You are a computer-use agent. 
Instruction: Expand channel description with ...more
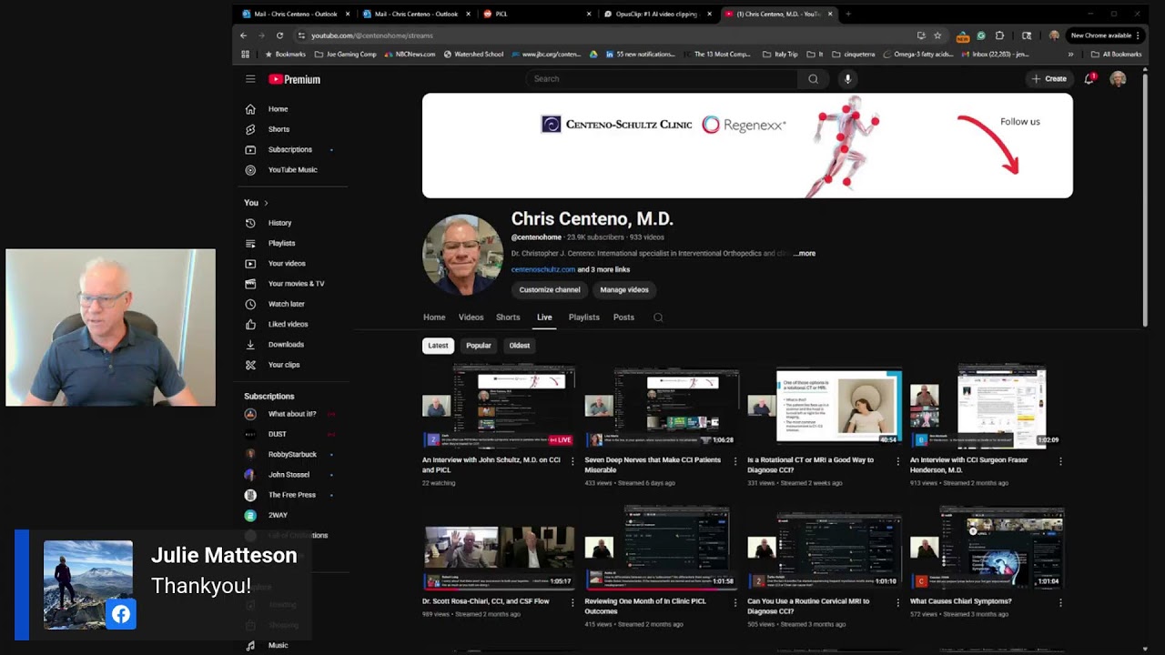[805, 254]
